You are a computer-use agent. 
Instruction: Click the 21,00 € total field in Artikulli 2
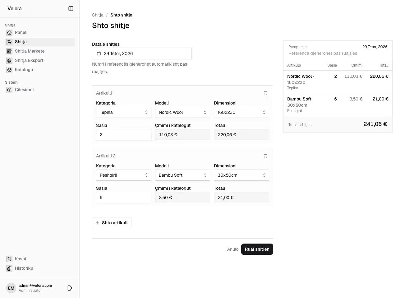click(242, 198)
